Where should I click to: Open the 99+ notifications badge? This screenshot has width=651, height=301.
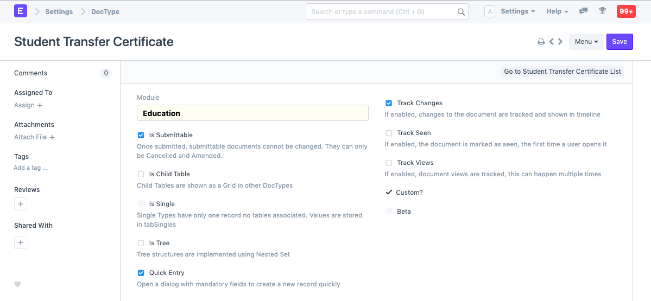click(626, 11)
